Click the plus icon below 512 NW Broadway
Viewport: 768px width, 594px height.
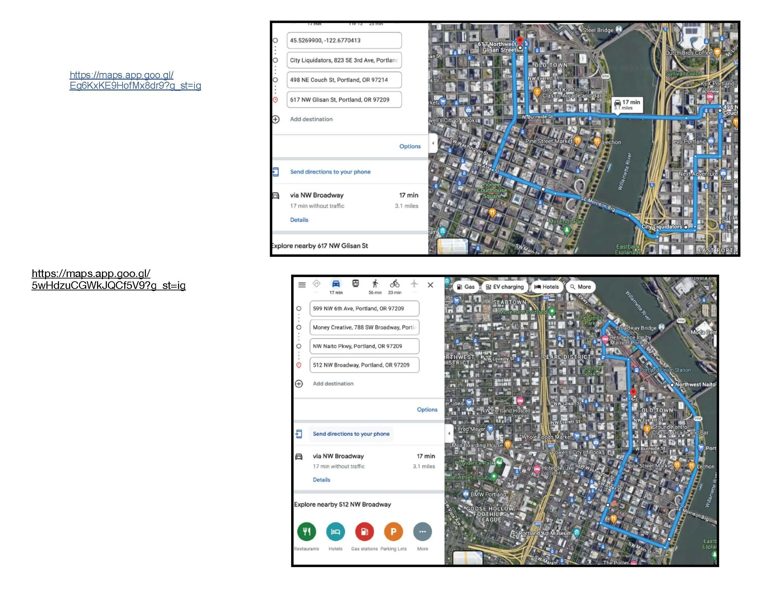coord(299,384)
